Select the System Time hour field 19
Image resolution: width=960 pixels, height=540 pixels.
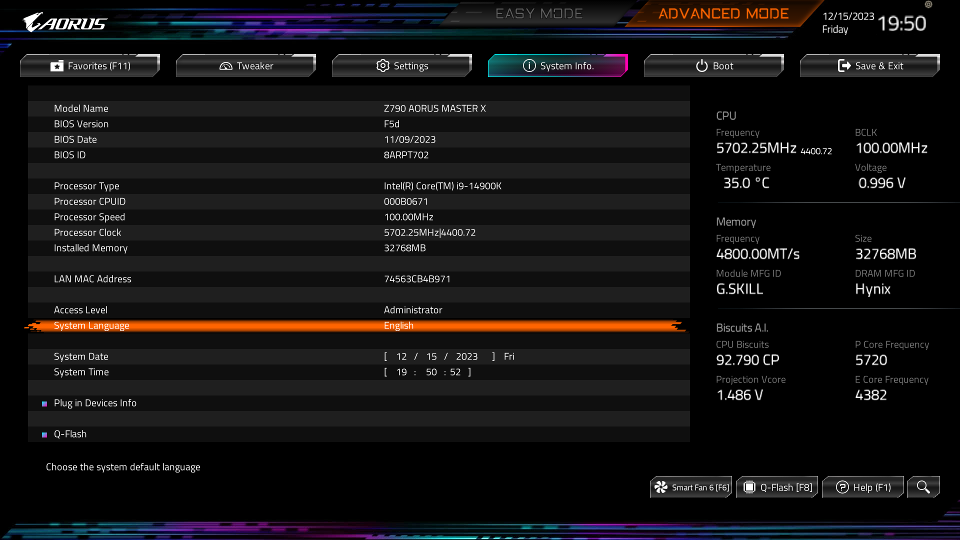coord(401,372)
